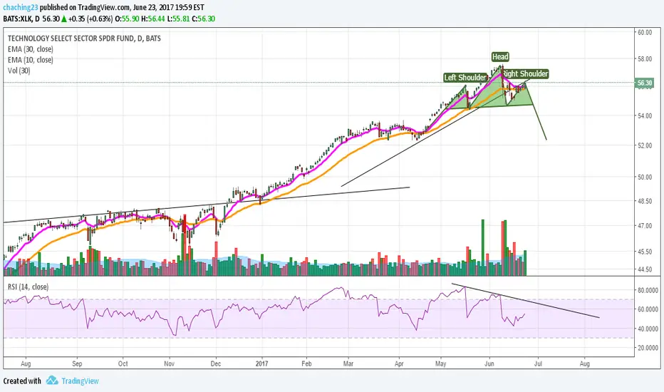Screen dimensions: 664x392
Task: Click the 45.50 price axis label
Action: click(x=645, y=252)
